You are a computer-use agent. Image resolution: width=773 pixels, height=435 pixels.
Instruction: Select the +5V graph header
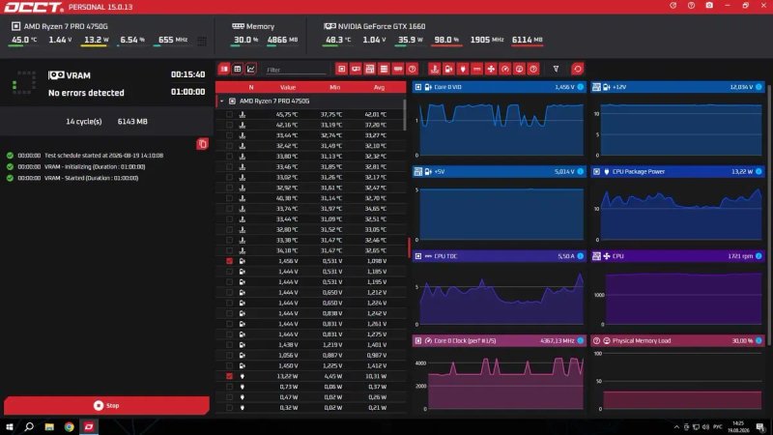tap(499, 172)
